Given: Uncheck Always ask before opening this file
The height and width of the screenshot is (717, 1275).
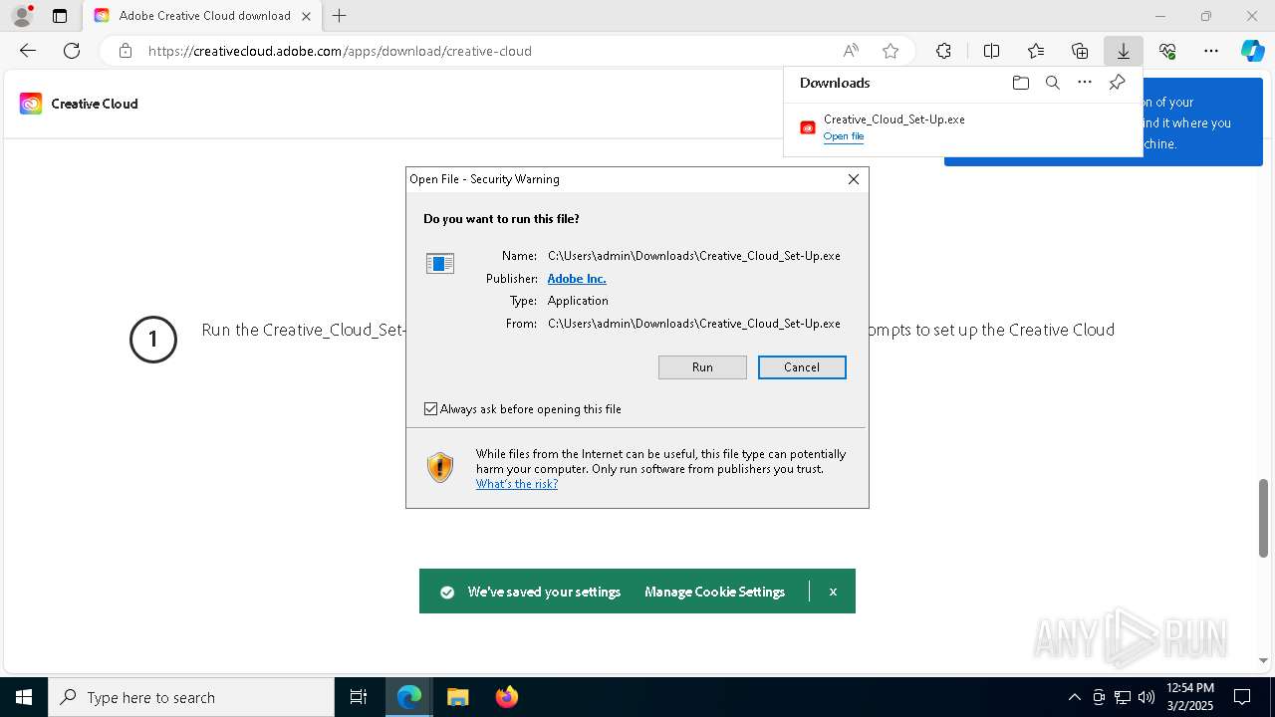Looking at the screenshot, I should (430, 409).
